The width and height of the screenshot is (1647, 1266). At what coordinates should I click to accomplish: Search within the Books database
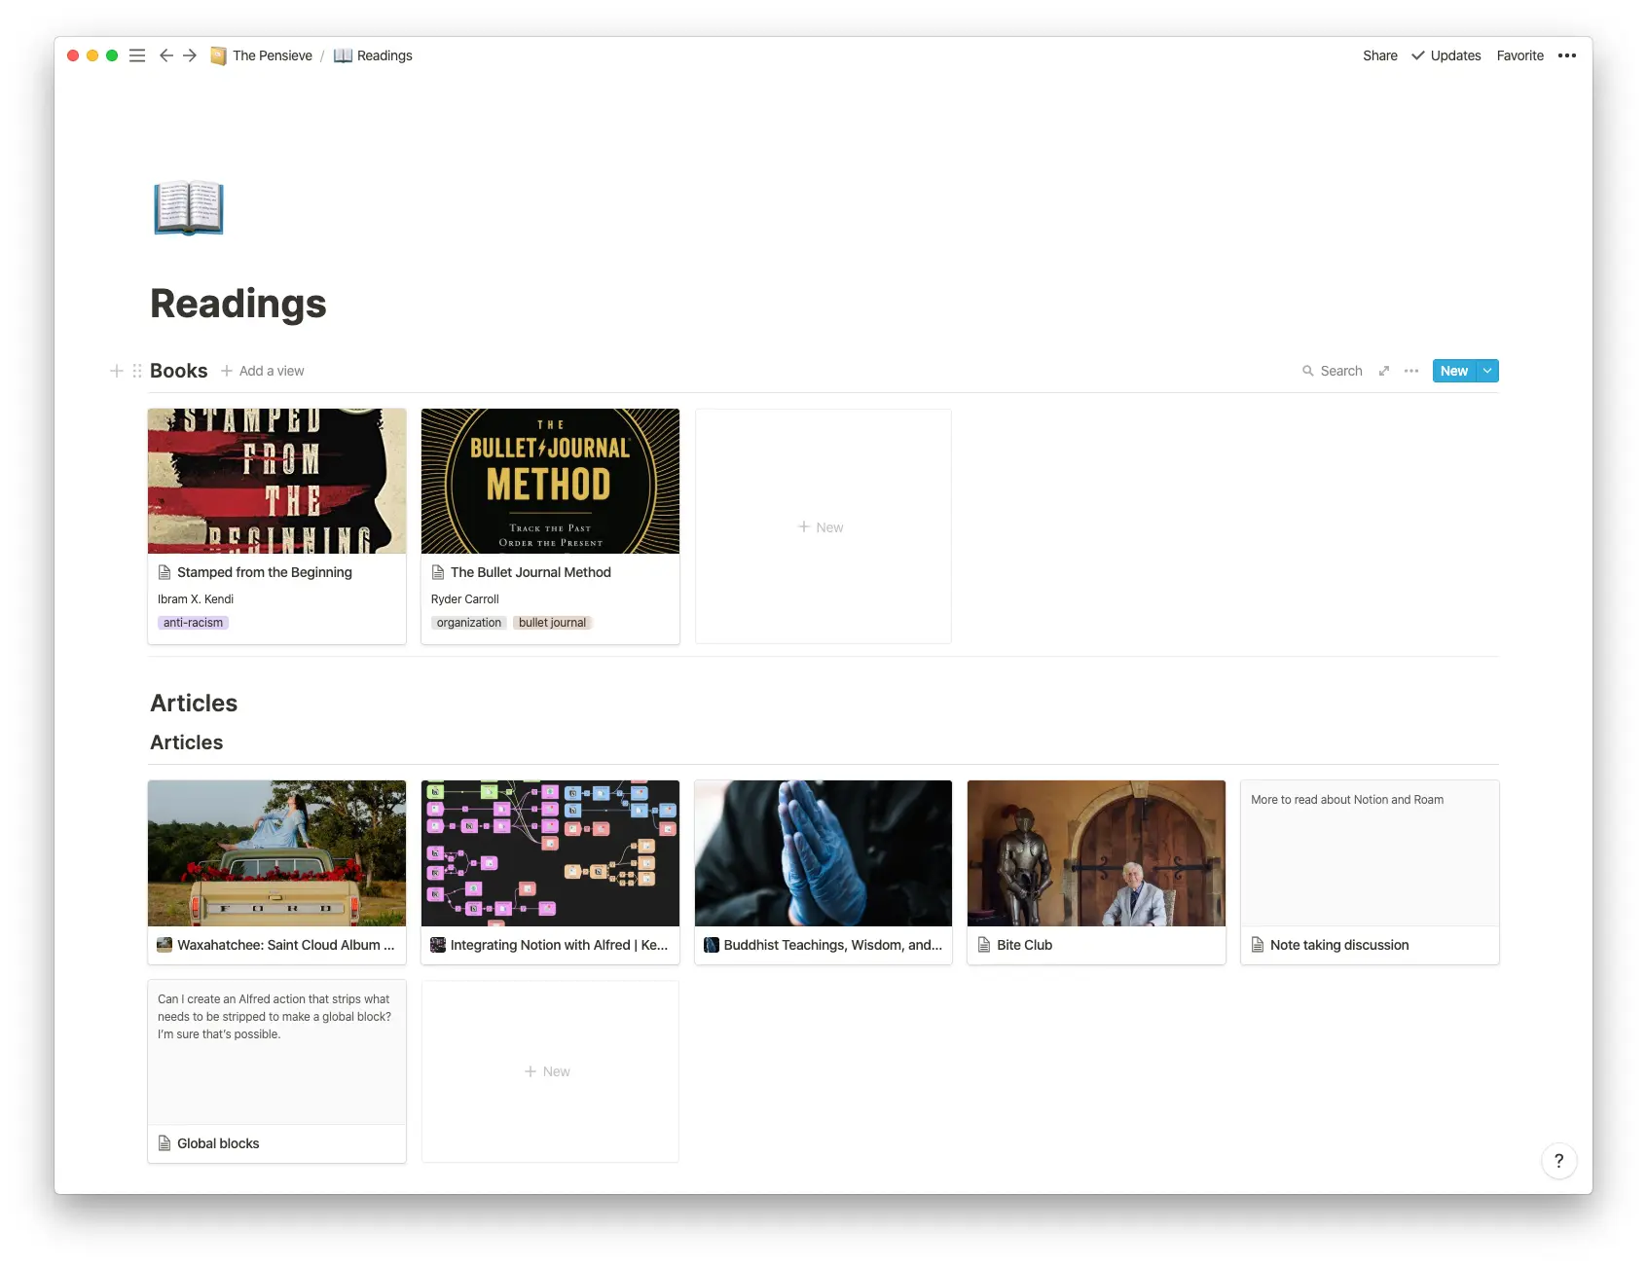[1332, 371]
